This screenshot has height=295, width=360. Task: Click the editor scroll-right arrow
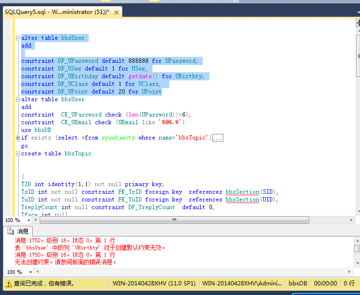click(x=351, y=220)
